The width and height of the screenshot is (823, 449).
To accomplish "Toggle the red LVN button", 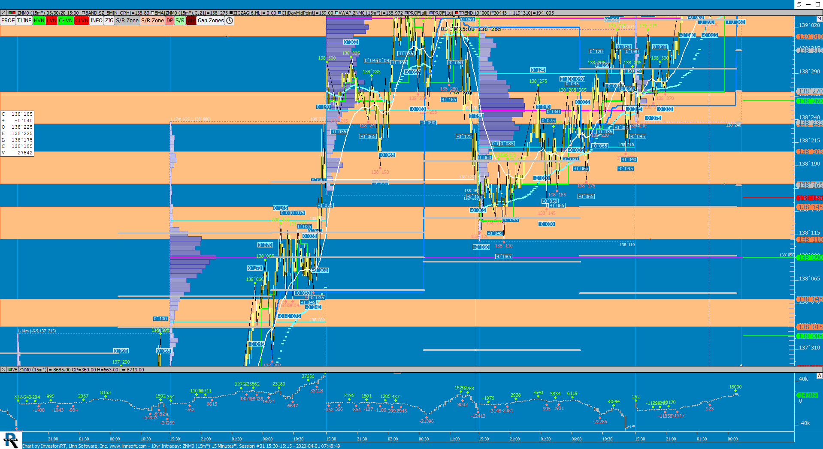I will click(51, 21).
